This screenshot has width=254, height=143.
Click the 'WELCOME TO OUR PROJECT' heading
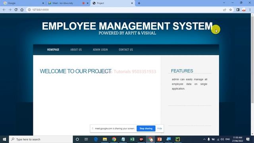(x=75, y=71)
